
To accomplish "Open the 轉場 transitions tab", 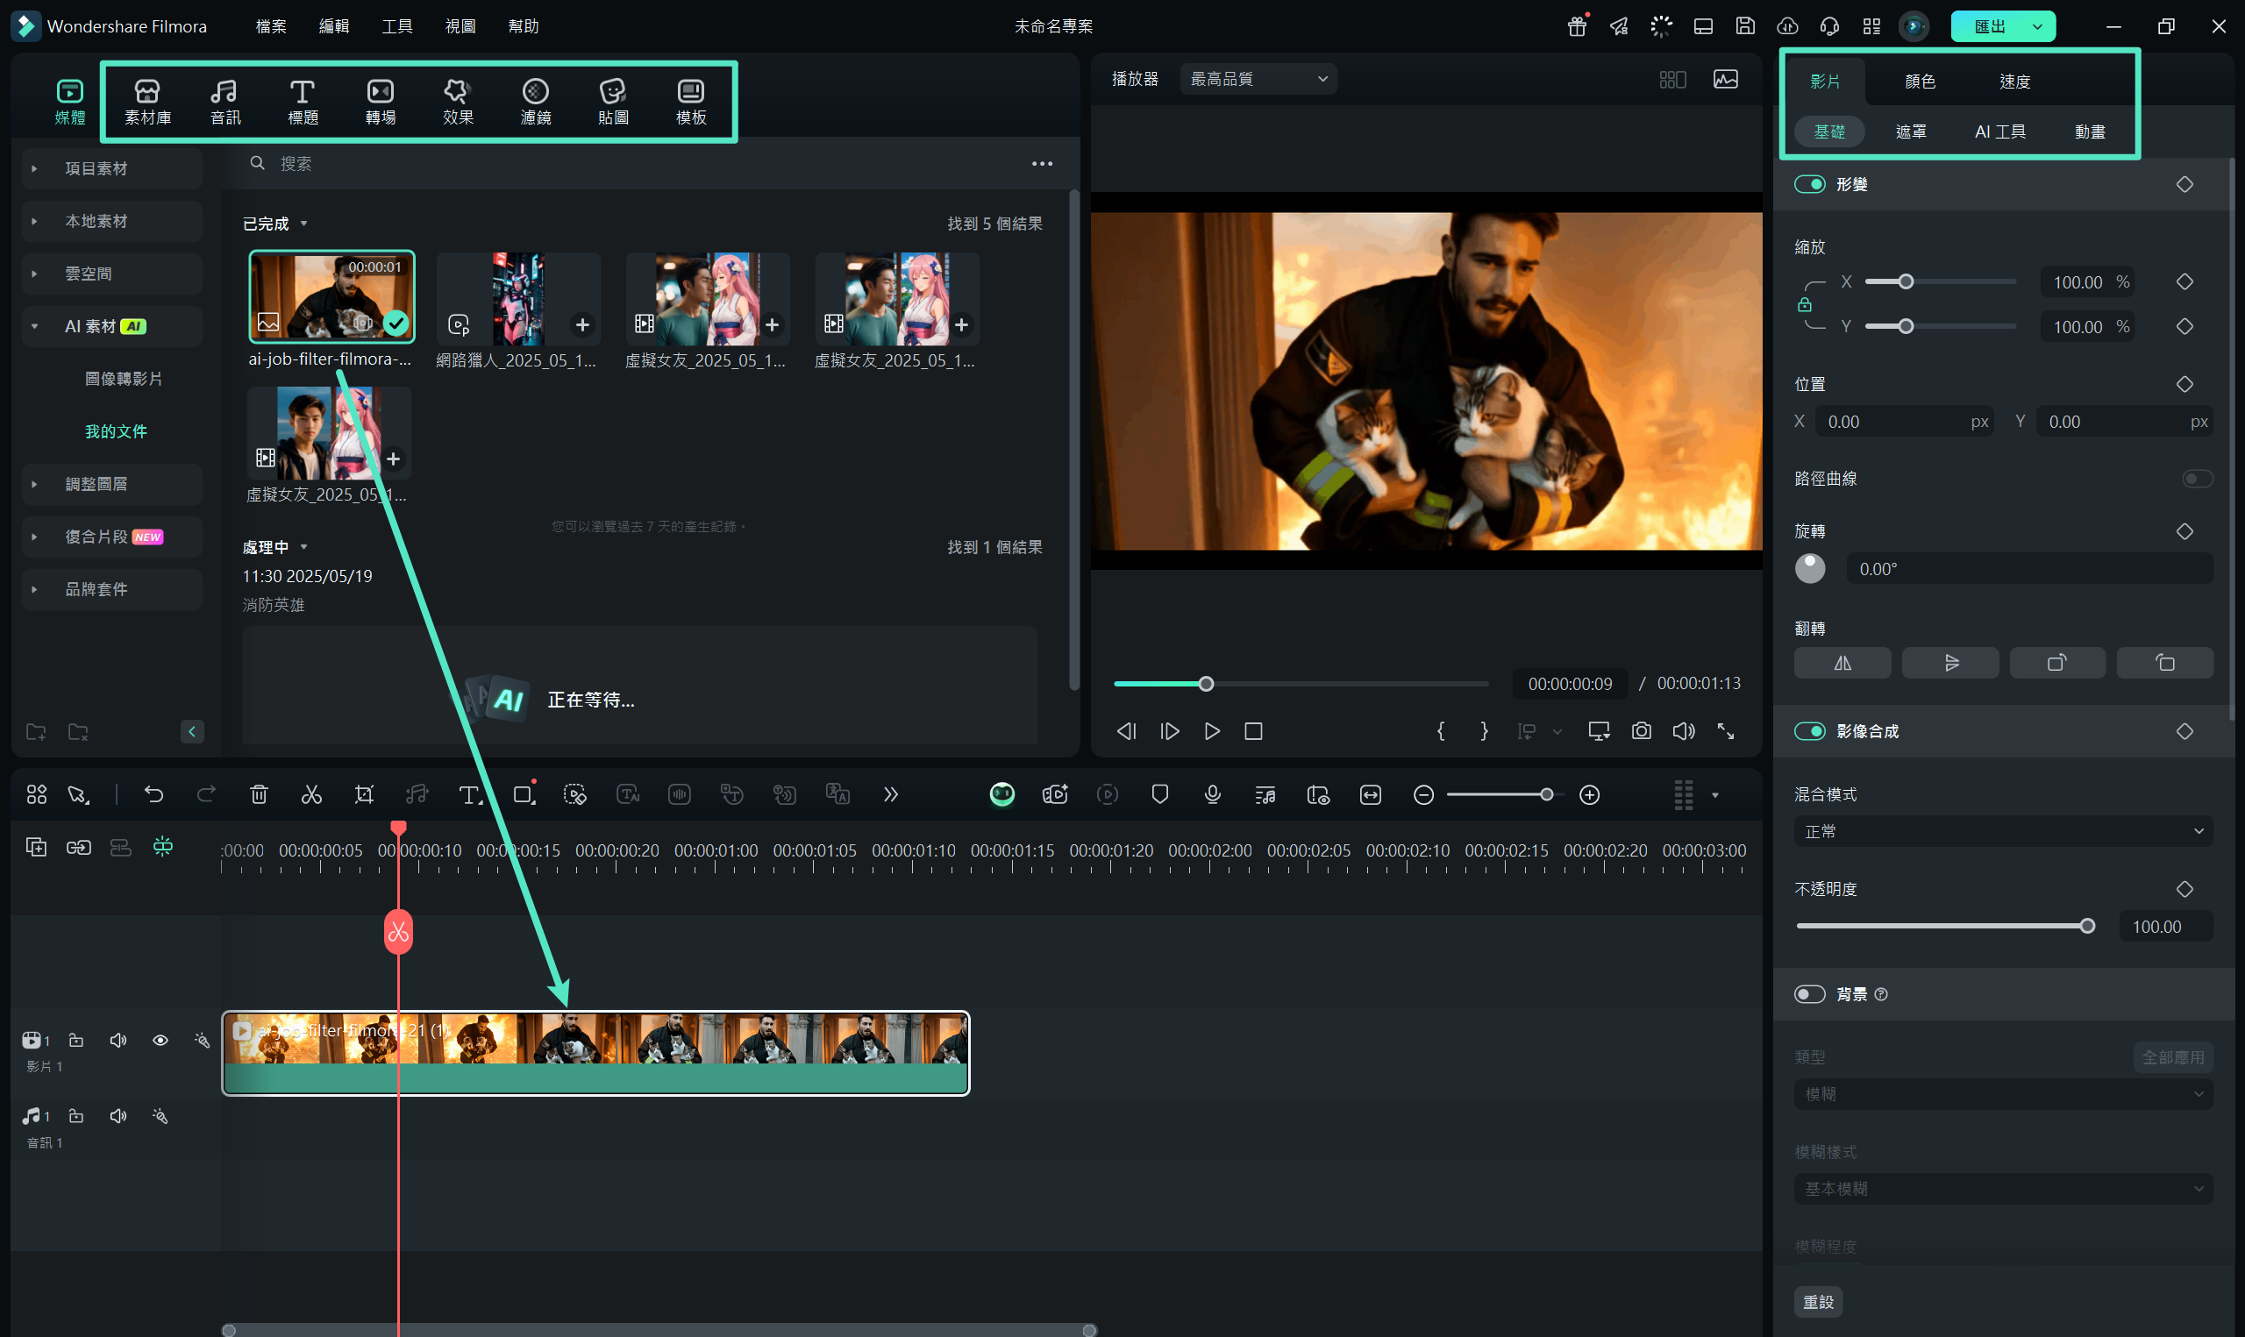I will [381, 102].
